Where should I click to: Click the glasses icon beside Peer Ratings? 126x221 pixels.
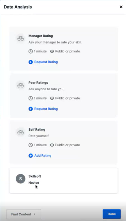pyautogui.click(x=21, y=85)
